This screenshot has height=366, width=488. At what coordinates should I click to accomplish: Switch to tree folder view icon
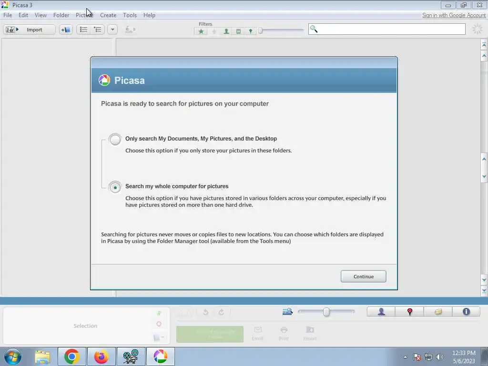click(98, 30)
